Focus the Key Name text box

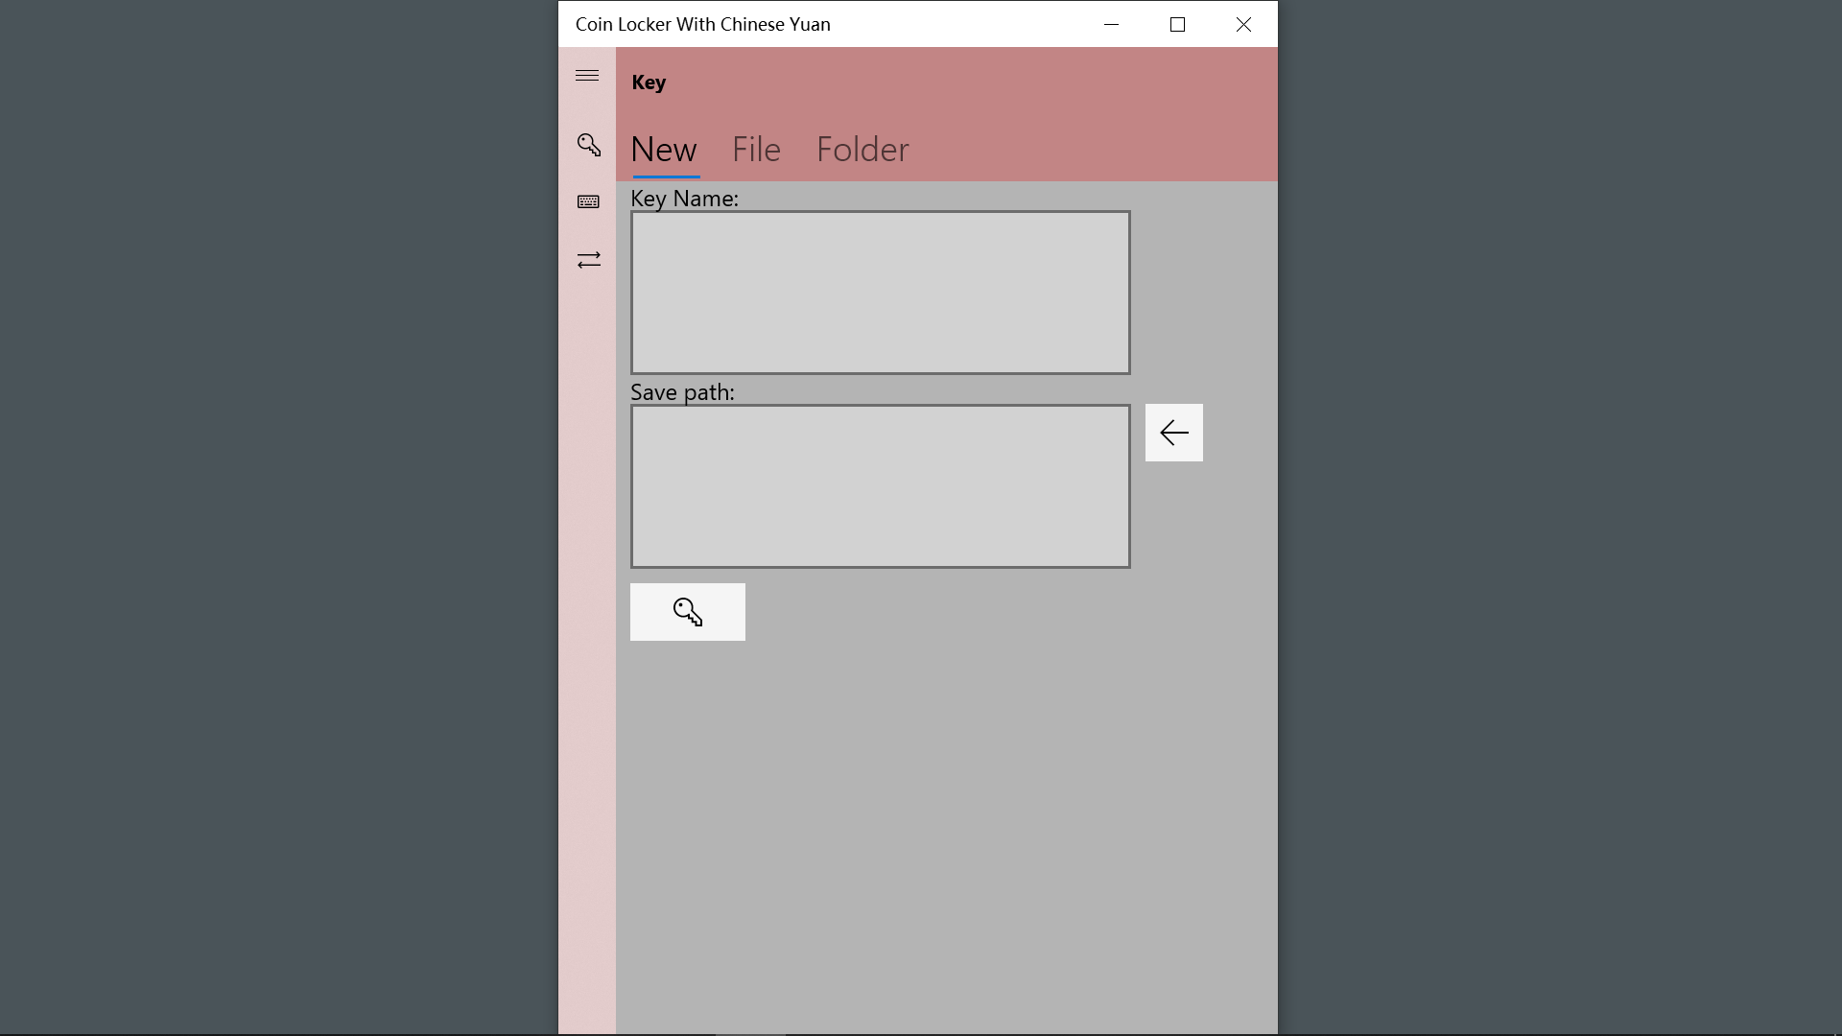[x=880, y=293]
